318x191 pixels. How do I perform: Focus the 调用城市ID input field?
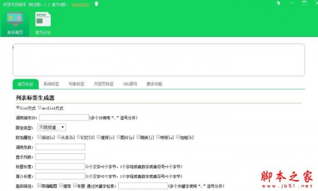point(64,118)
